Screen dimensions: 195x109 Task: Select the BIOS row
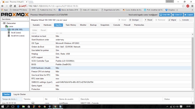point(111,64)
